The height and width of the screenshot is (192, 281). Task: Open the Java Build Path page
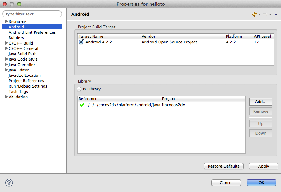22,54
